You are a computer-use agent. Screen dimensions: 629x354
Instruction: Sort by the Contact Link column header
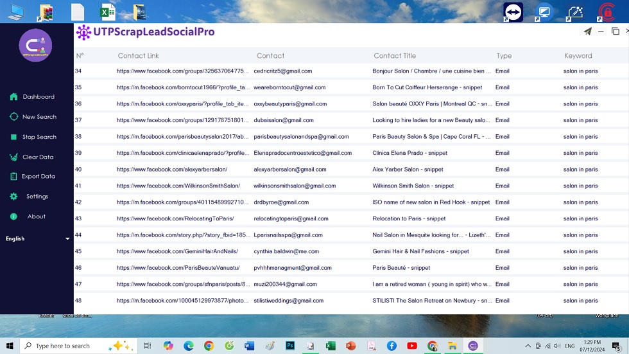[138, 56]
